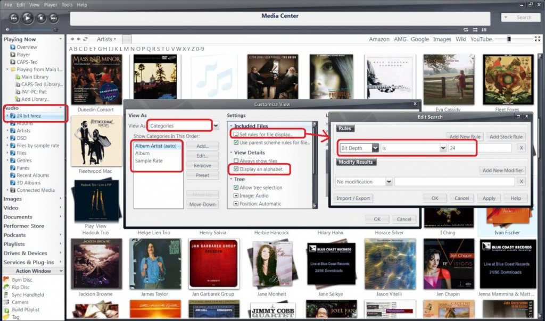Skip to the previous track
545x321 pixels.
tap(14, 18)
